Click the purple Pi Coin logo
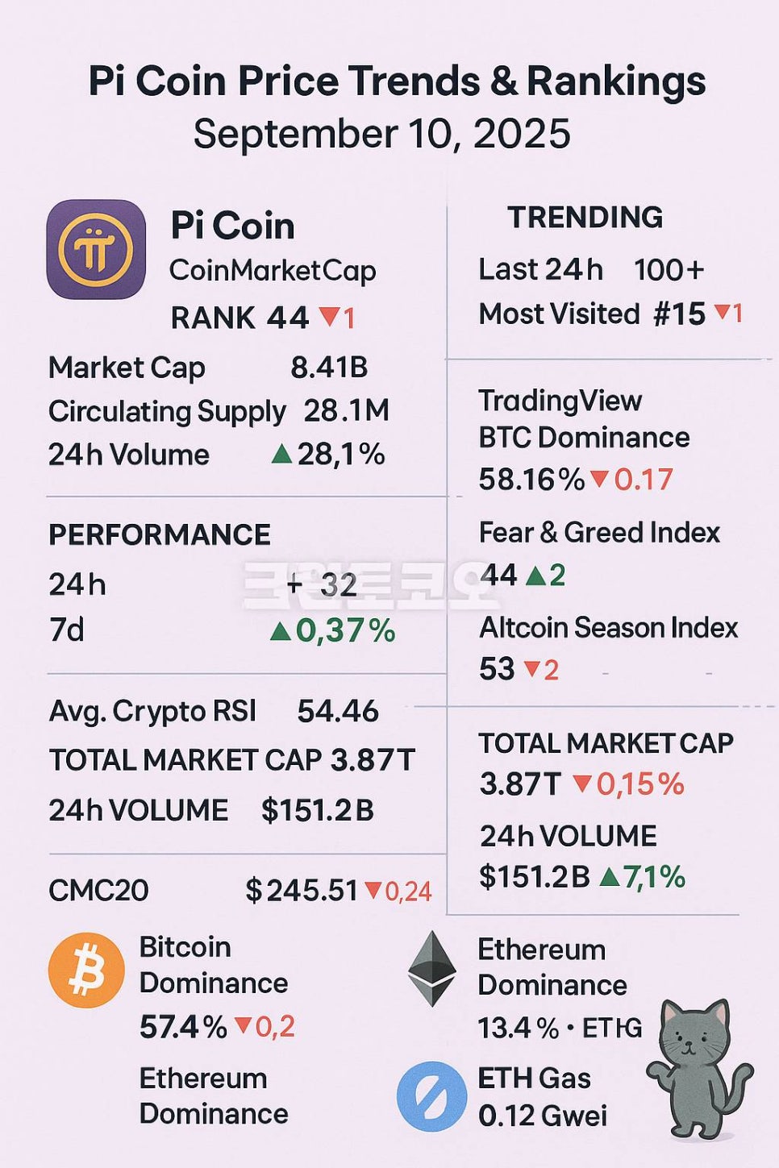779x1168 pixels. click(x=96, y=250)
